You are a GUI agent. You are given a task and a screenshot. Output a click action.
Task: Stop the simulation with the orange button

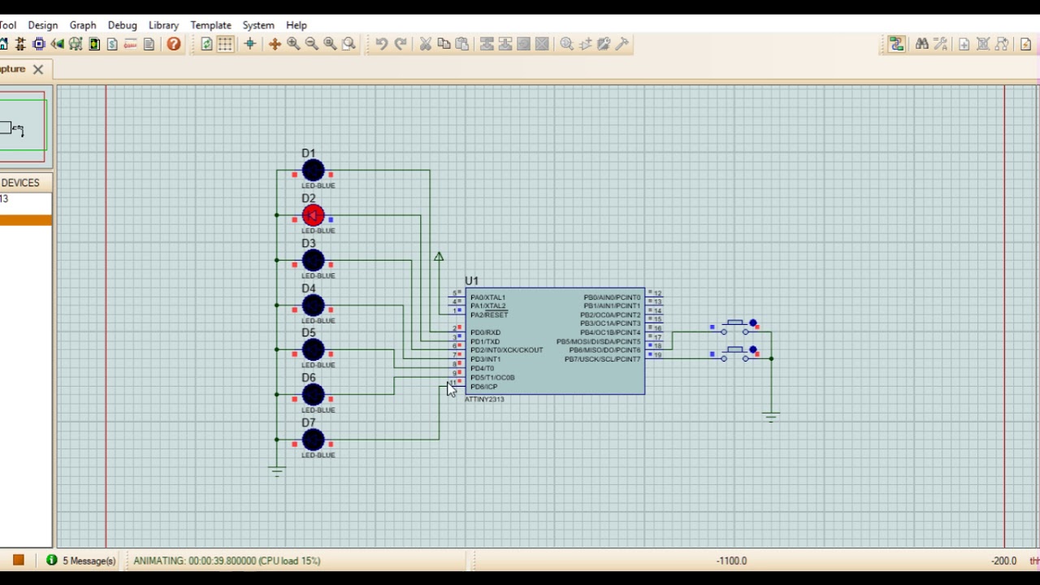point(18,560)
